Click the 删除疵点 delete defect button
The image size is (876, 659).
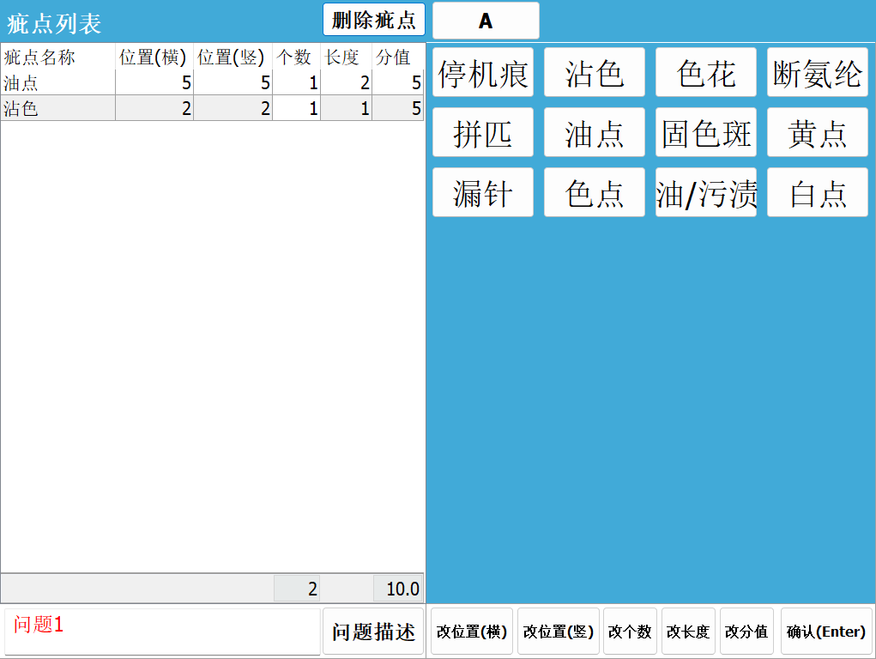[x=373, y=20]
